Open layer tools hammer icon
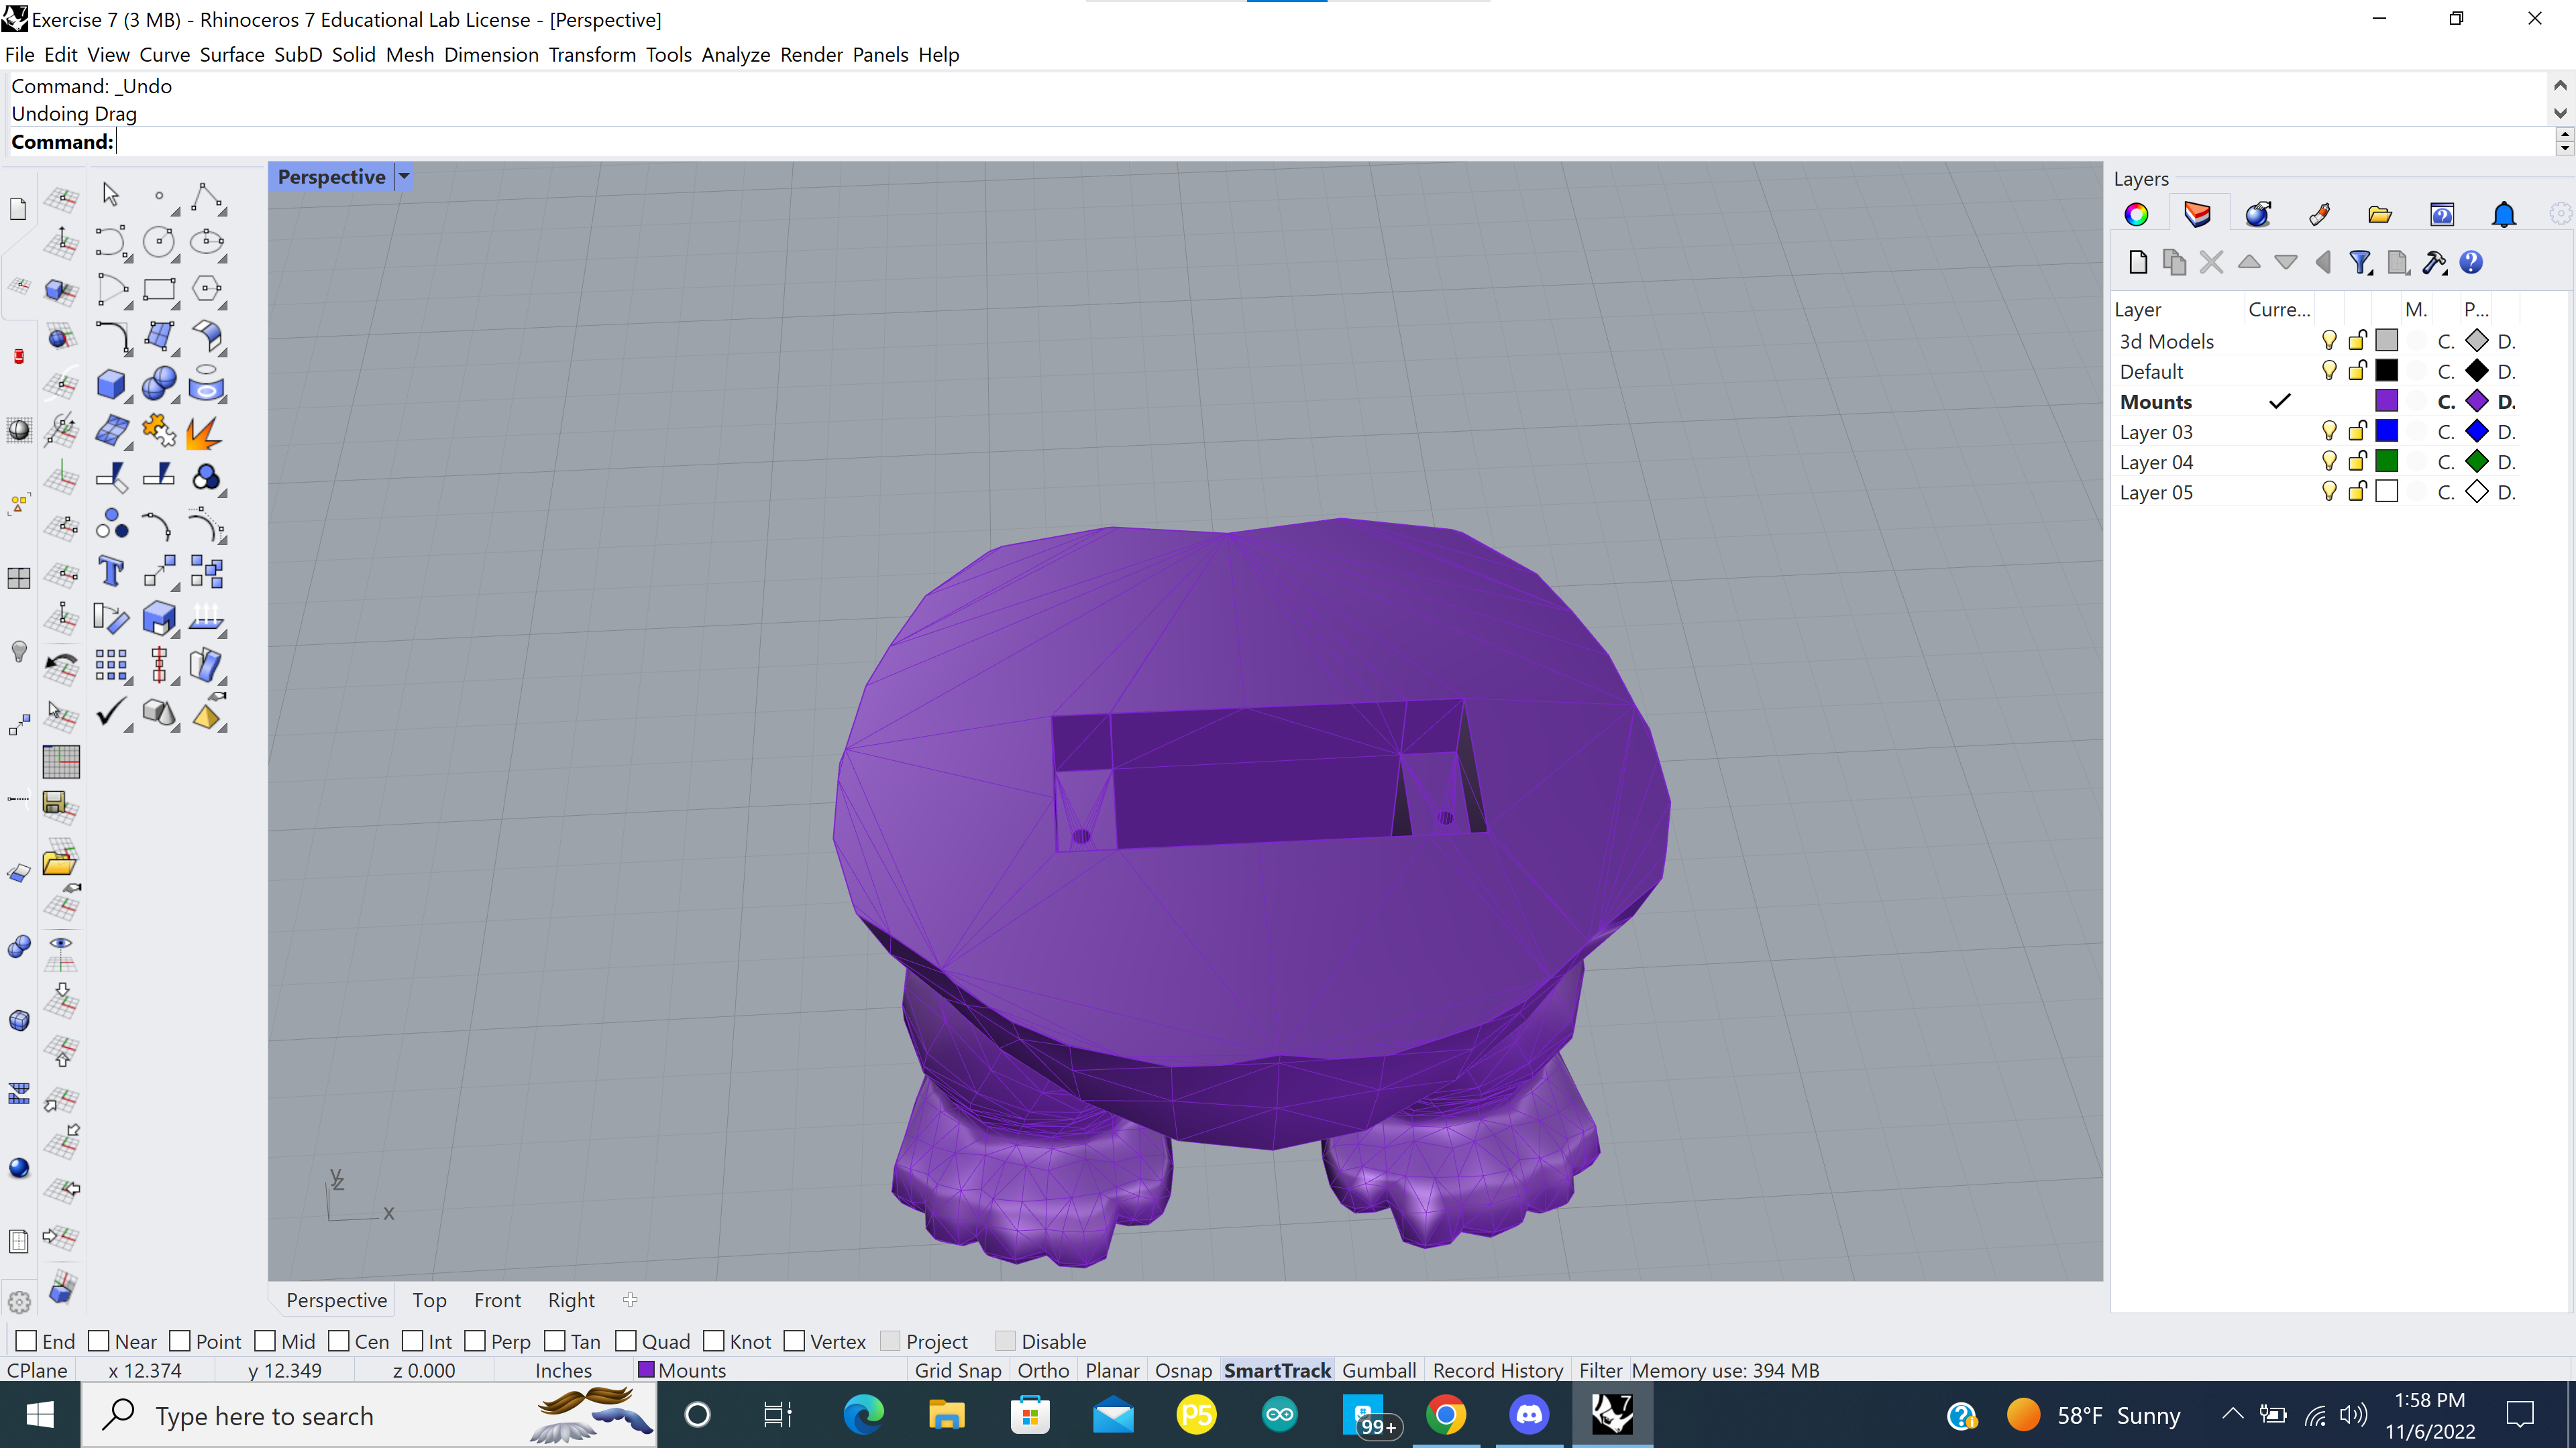Screen dimensions: 2576x1448 click(2434, 262)
